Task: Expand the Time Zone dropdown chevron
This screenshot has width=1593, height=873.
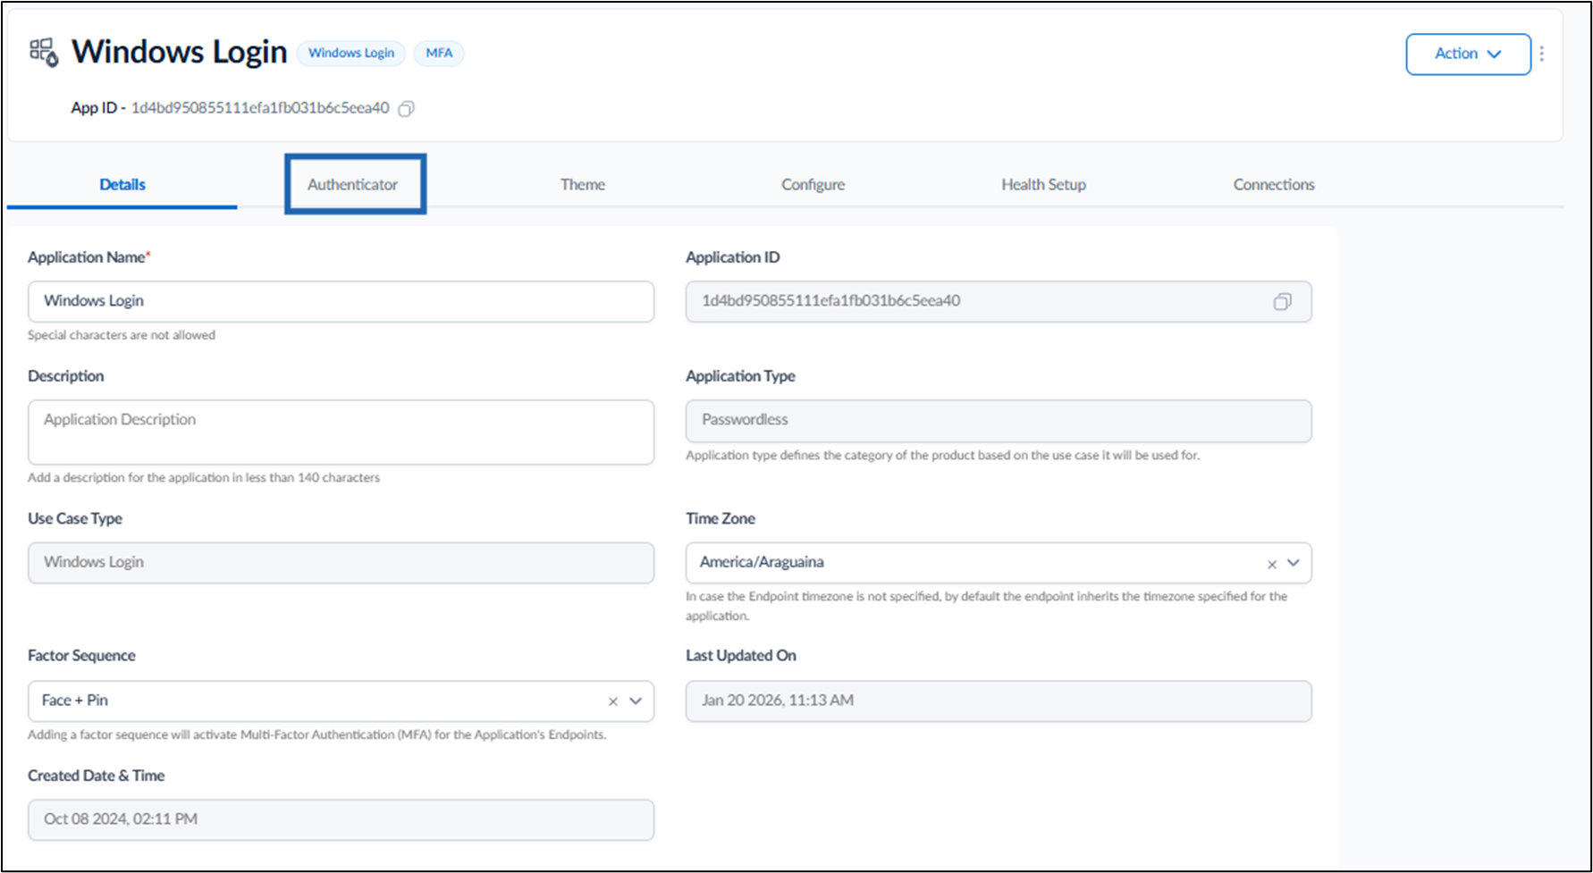Action: pyautogui.click(x=1294, y=563)
